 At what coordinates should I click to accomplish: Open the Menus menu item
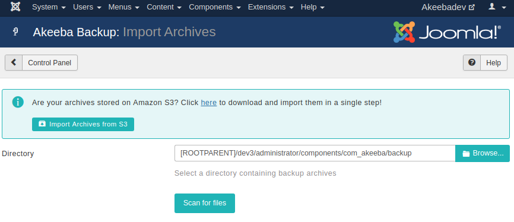[x=123, y=7]
